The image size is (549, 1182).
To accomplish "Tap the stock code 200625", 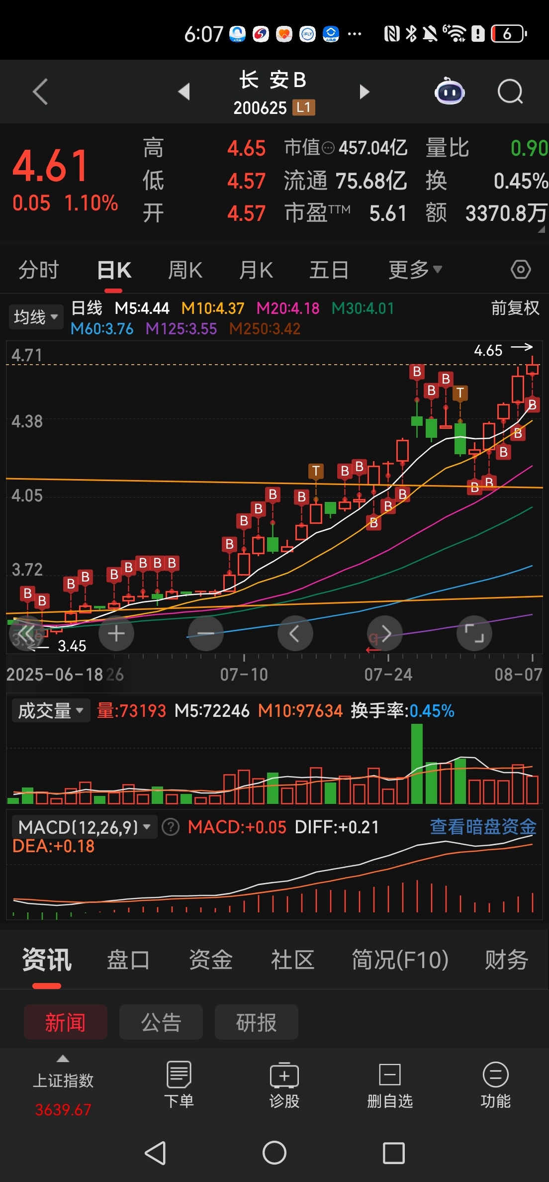I will tap(260, 107).
